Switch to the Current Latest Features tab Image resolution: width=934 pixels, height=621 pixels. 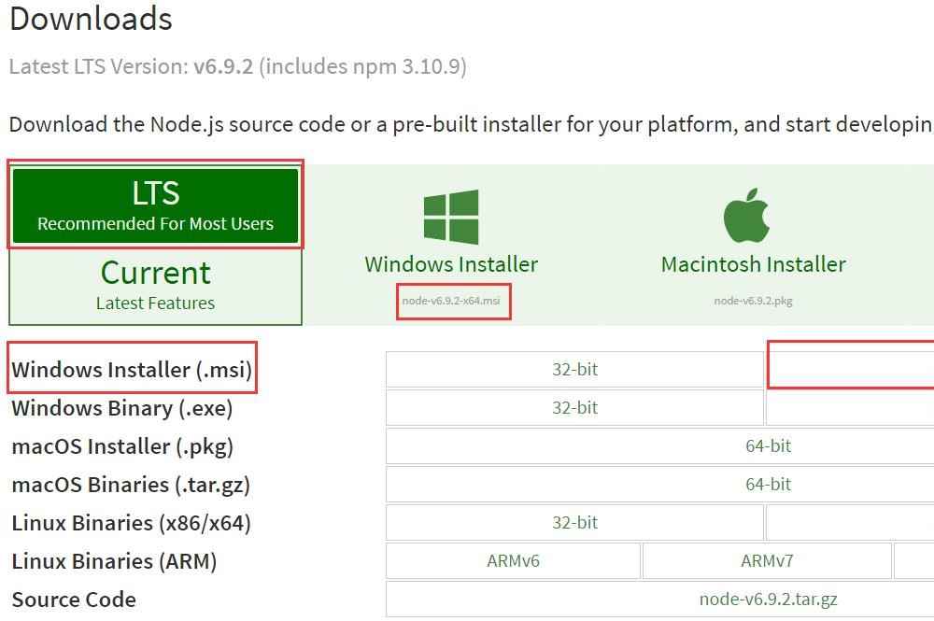pos(155,286)
